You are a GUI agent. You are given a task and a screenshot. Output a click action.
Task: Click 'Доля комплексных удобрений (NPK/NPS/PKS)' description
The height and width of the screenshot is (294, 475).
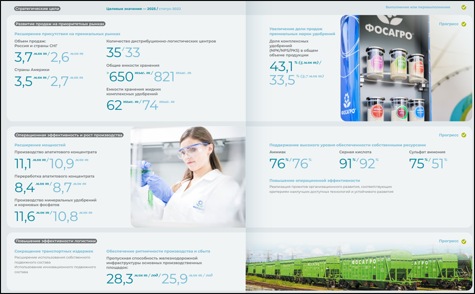click(293, 48)
